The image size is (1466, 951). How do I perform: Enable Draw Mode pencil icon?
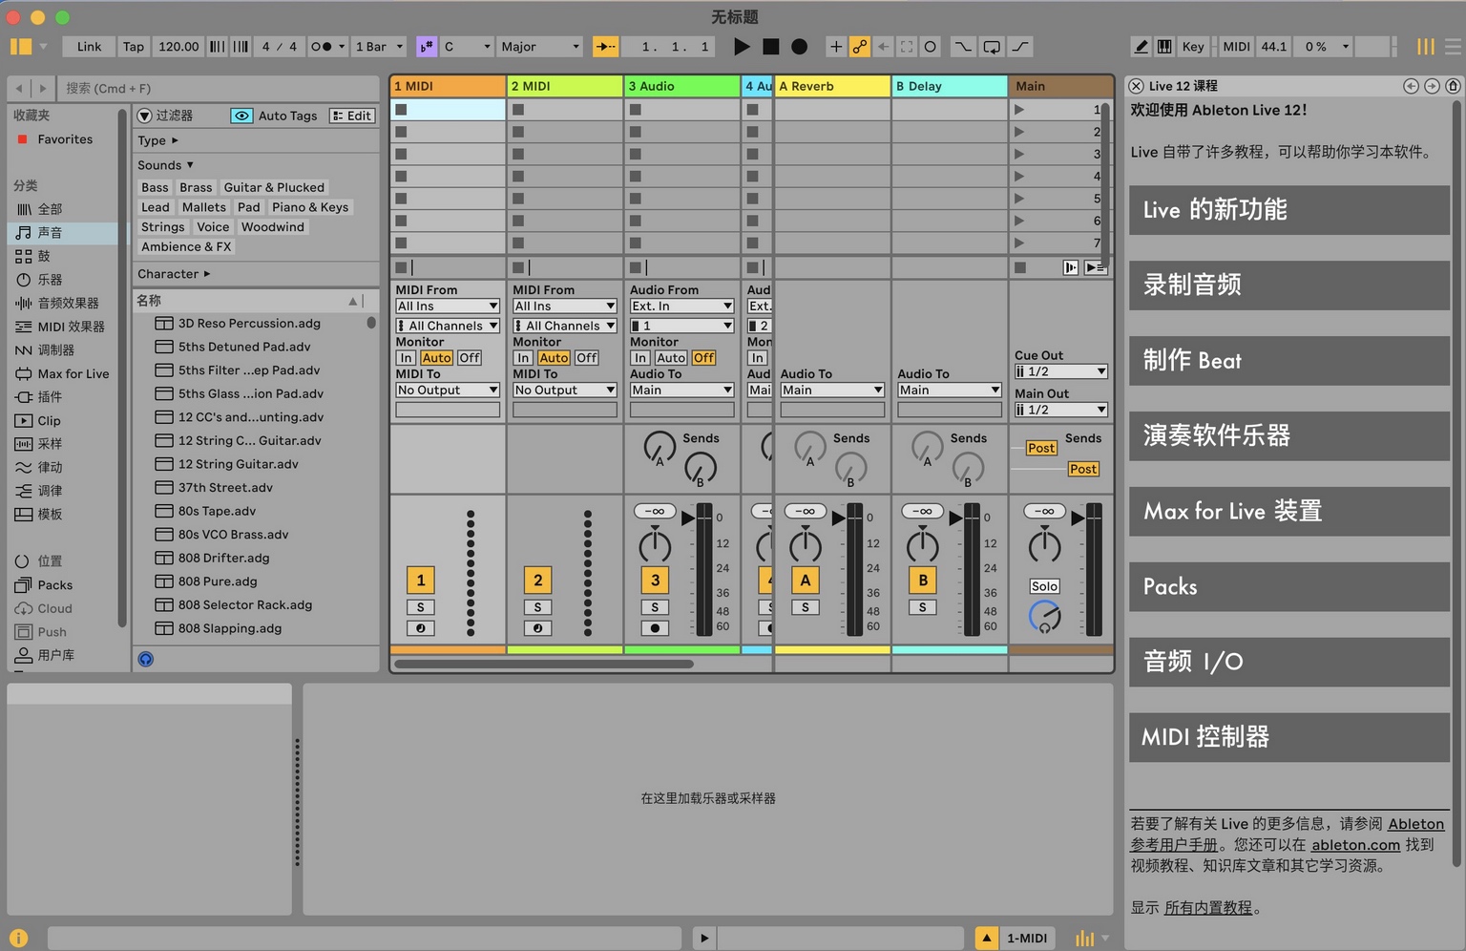point(1141,46)
